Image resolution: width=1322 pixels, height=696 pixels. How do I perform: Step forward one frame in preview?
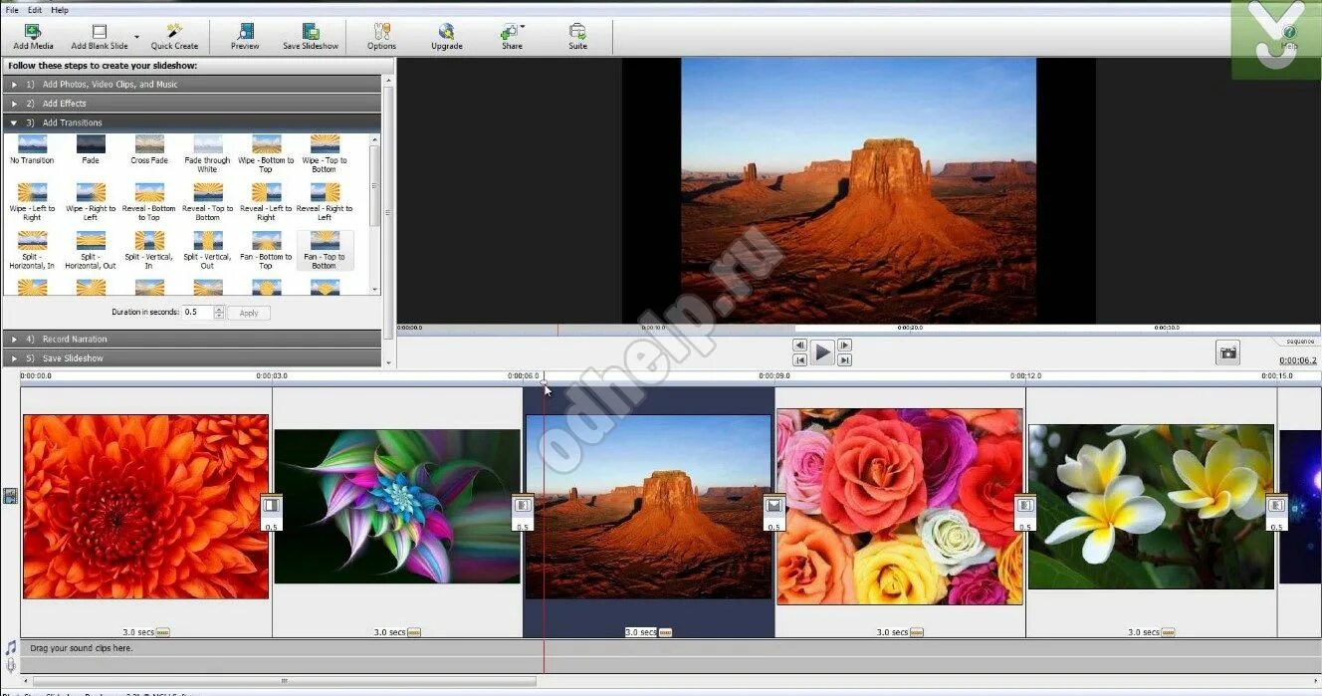coord(844,346)
